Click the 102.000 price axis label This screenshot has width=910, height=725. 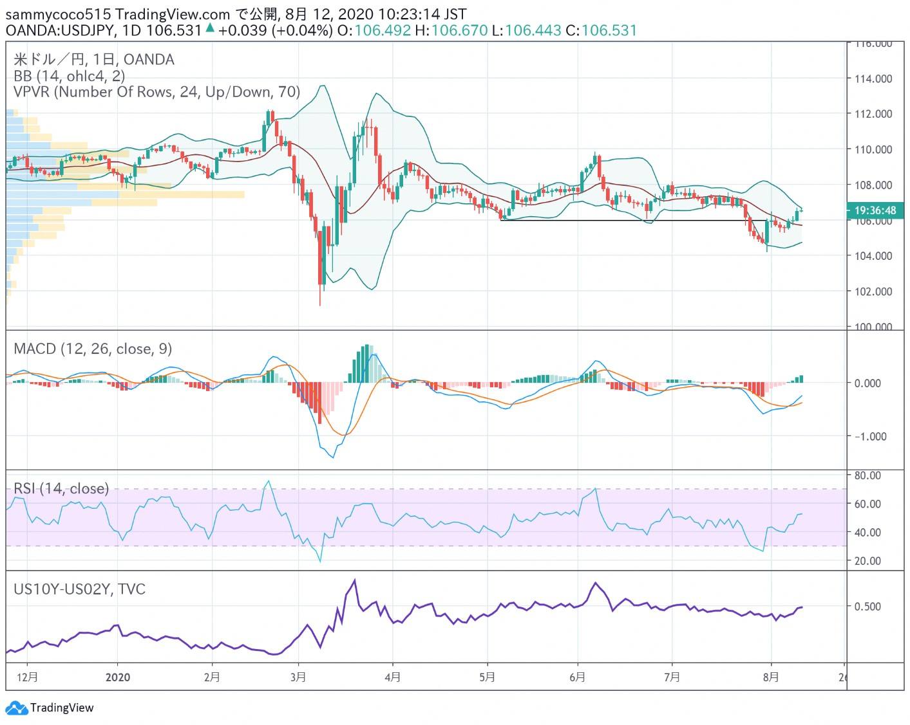pyautogui.click(x=874, y=291)
